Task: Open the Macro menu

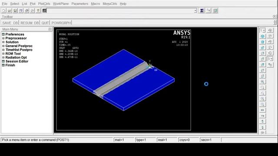Action: click(96, 4)
